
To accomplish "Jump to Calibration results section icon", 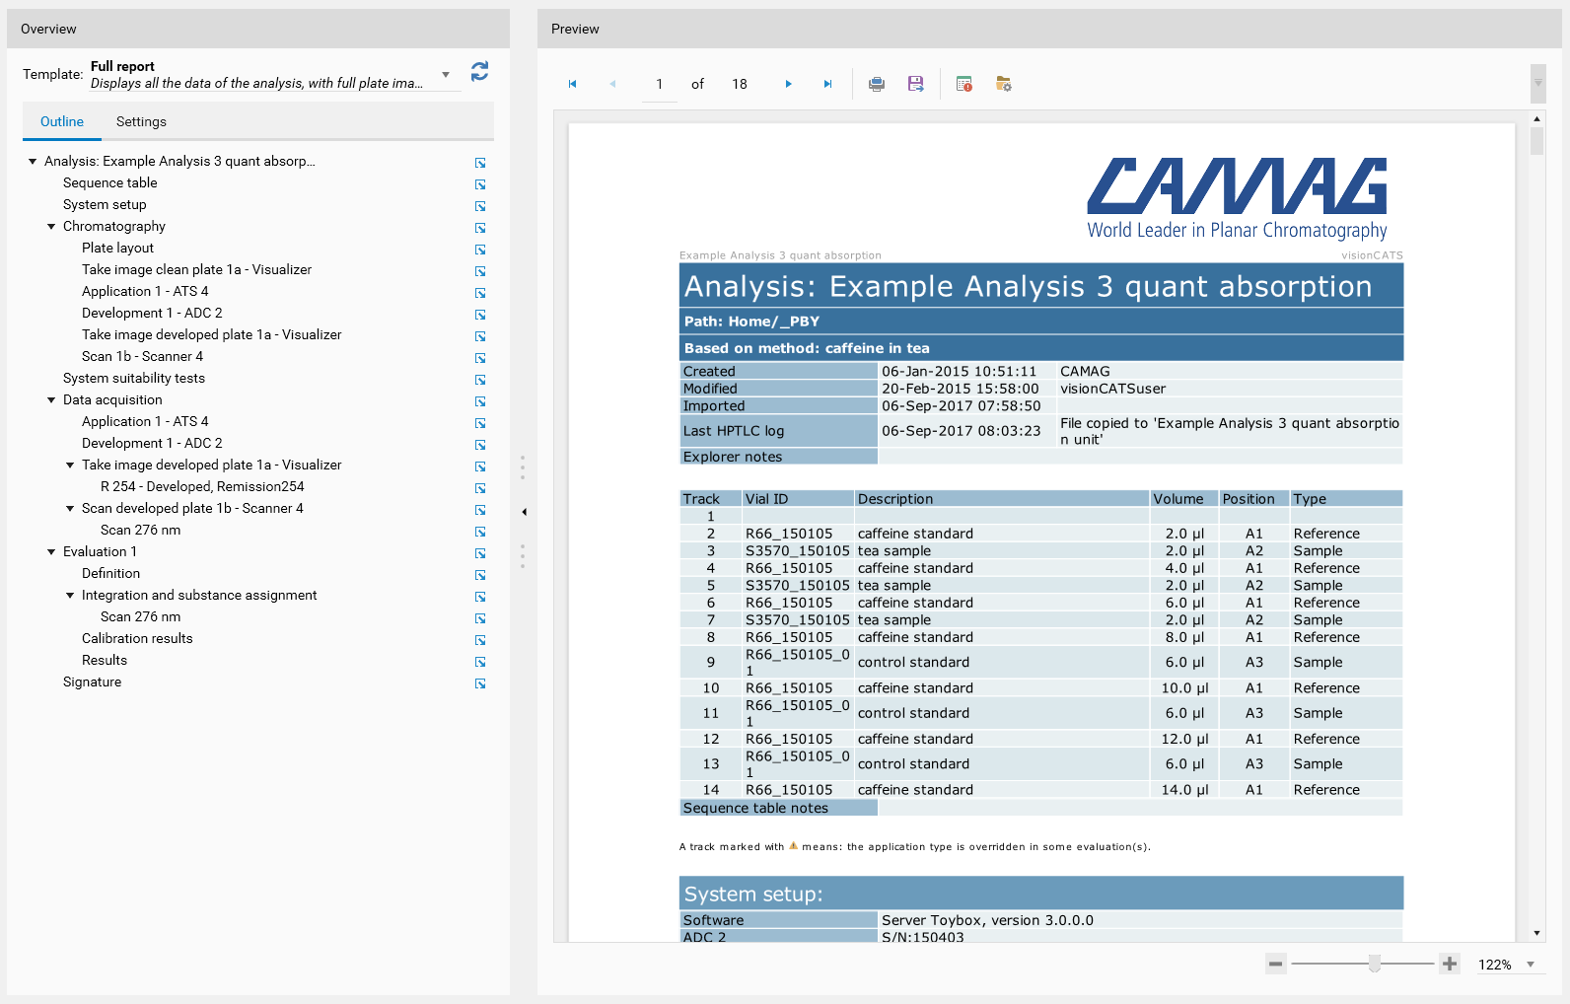I will 480,640.
